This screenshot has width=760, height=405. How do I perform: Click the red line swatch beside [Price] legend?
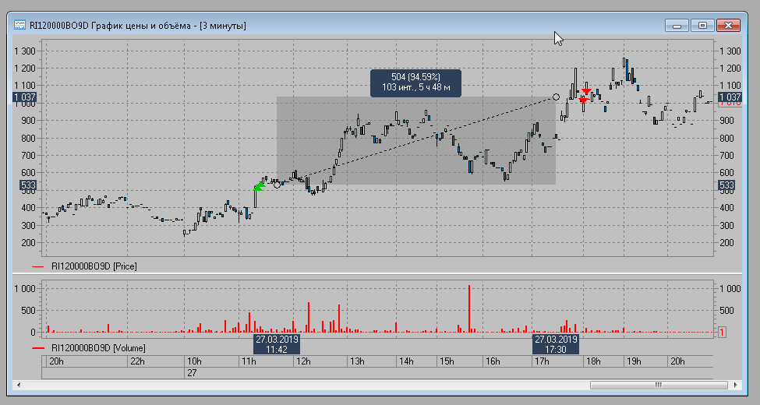pos(39,266)
